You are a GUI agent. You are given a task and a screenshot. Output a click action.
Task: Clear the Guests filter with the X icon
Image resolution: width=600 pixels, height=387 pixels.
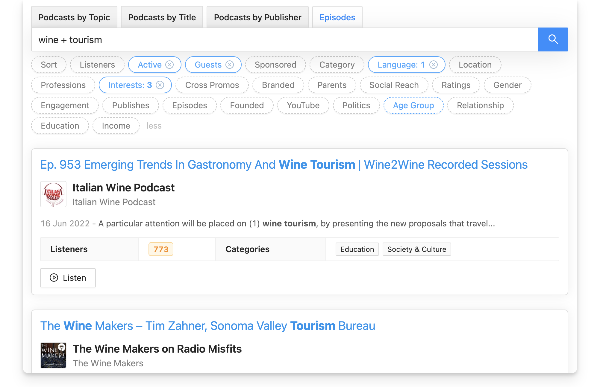click(x=230, y=65)
